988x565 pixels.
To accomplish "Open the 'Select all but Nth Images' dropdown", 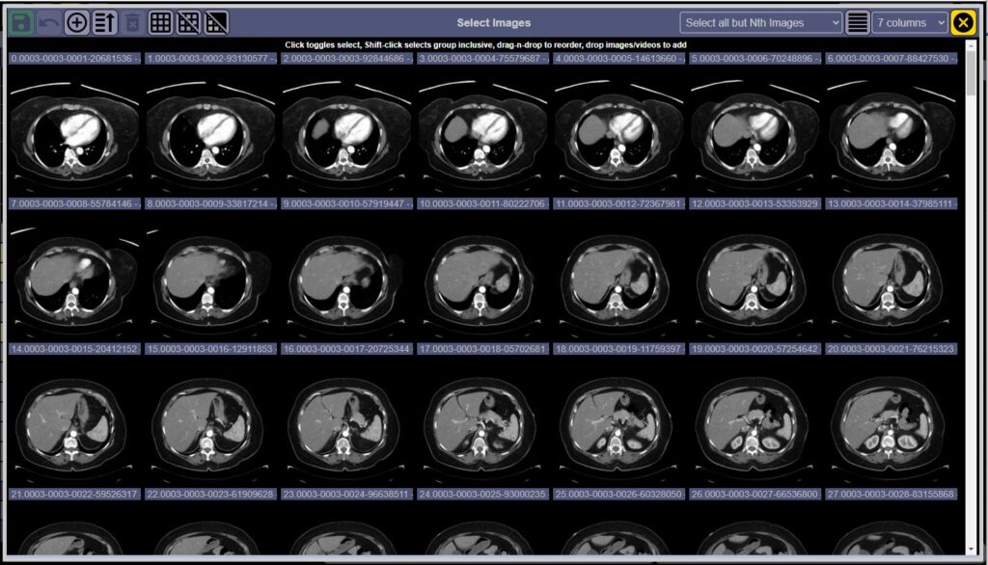I will click(x=760, y=23).
